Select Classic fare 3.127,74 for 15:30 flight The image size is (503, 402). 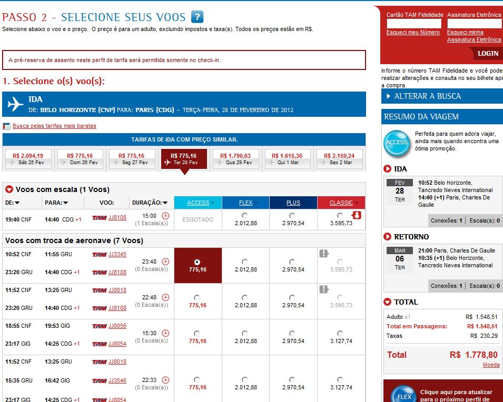[x=340, y=334]
